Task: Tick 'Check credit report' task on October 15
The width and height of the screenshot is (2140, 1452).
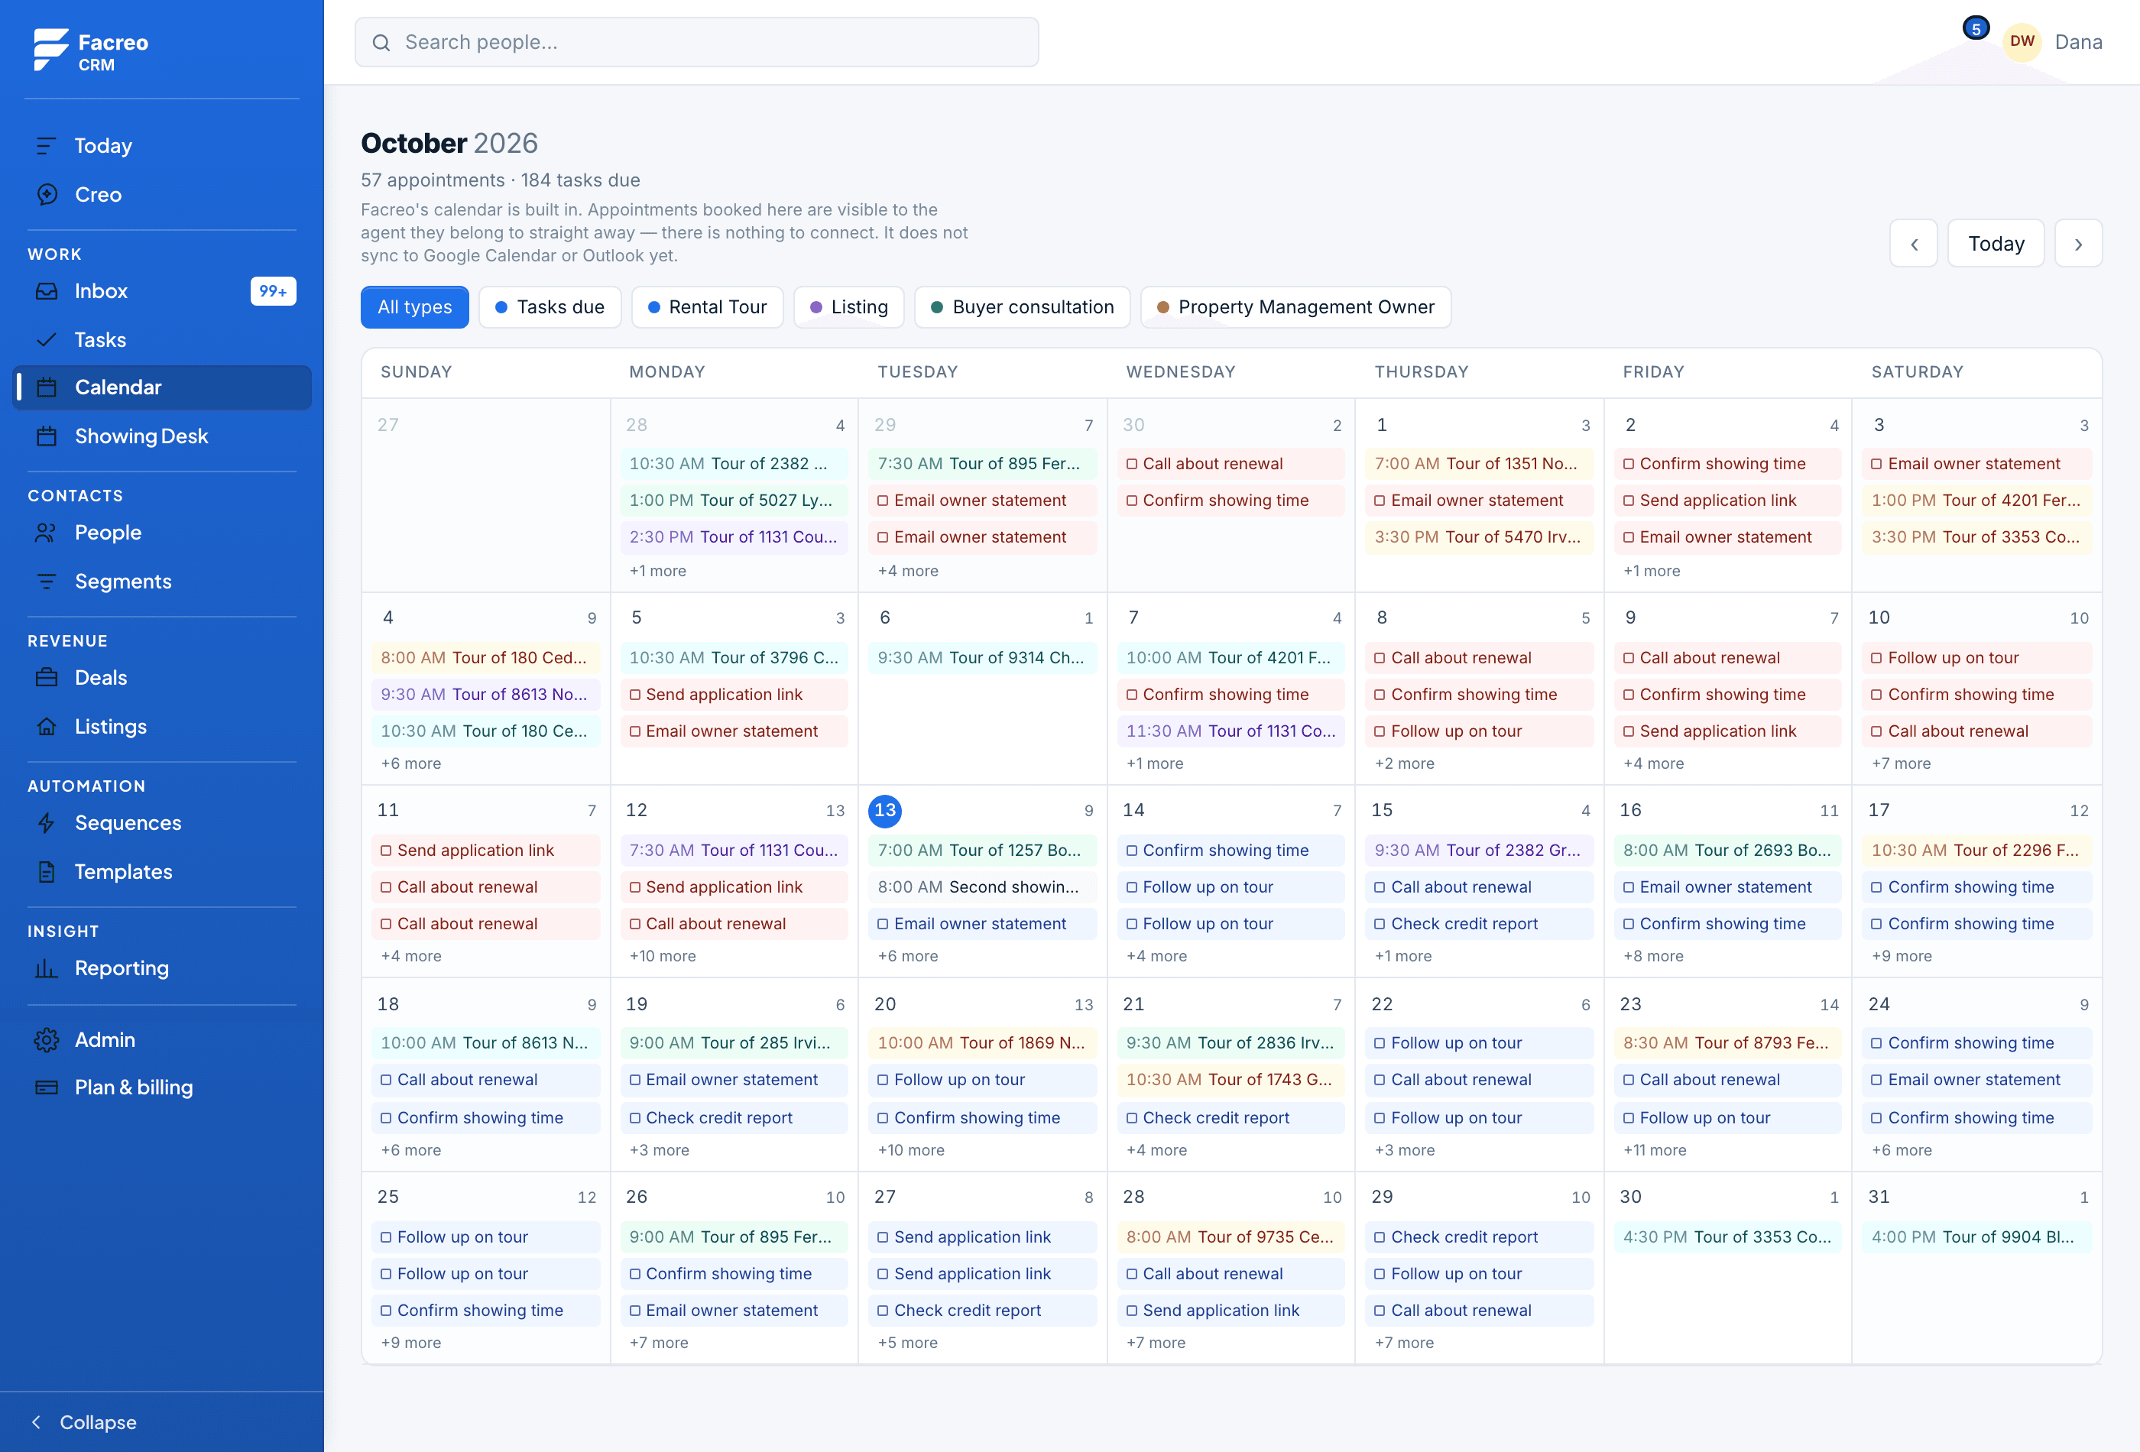Action: tap(1380, 925)
